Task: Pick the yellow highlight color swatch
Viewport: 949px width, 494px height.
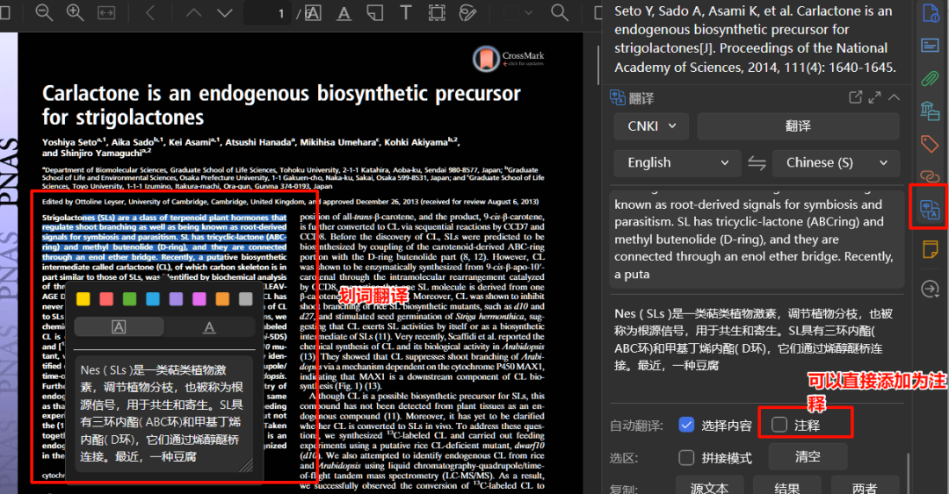Action: coord(83,298)
